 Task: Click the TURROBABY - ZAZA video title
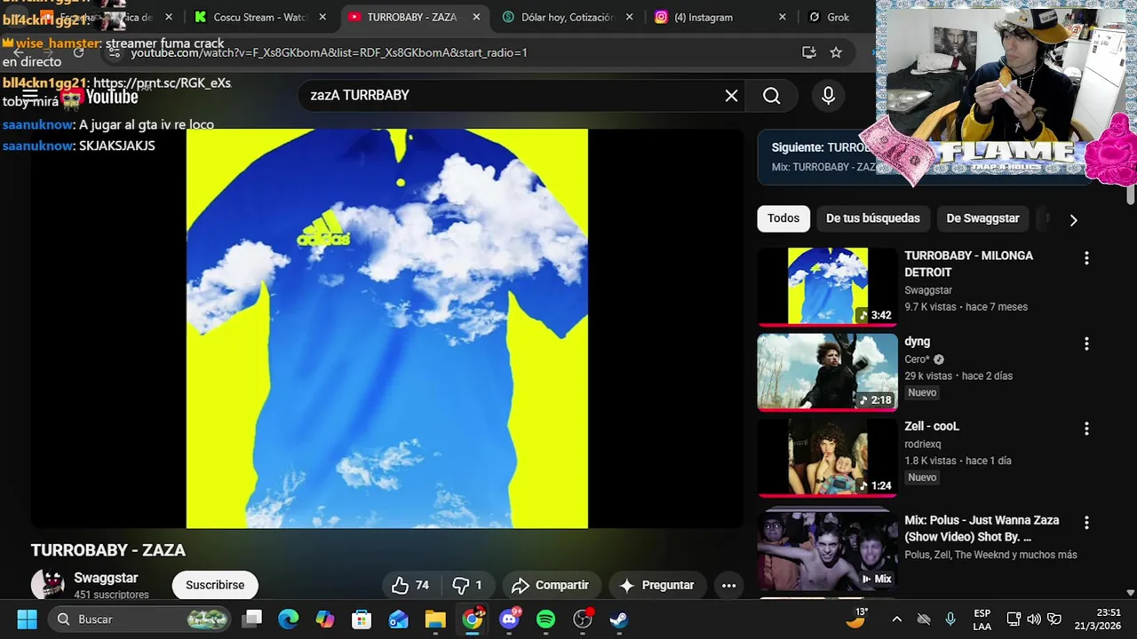(x=108, y=550)
